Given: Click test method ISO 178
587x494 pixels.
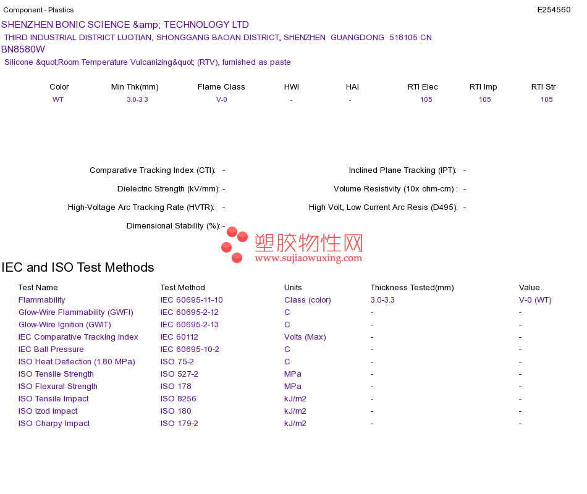Looking at the screenshot, I should point(176,387).
